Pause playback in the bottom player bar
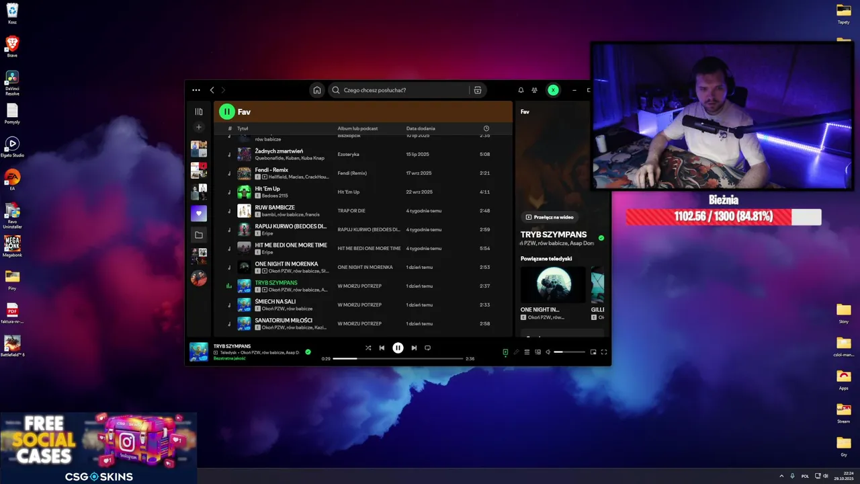 tap(398, 348)
